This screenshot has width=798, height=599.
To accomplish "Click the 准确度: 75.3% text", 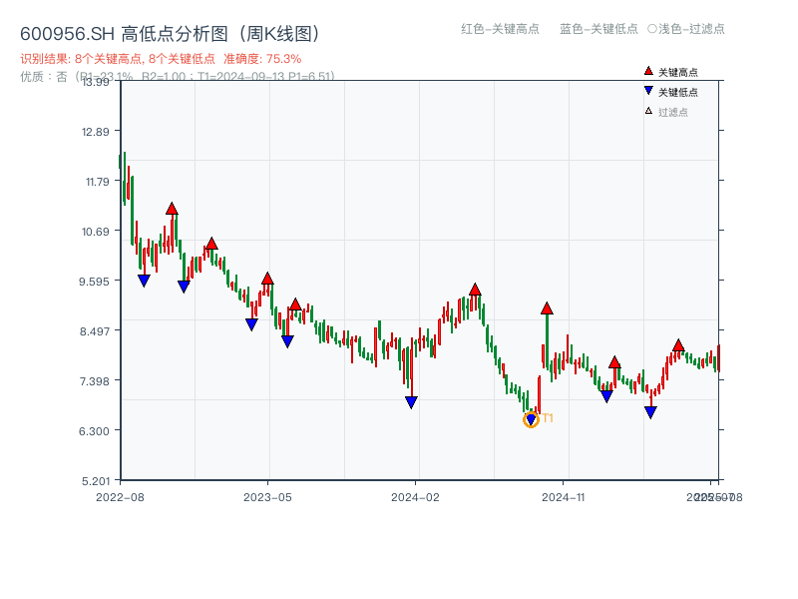I will [262, 59].
